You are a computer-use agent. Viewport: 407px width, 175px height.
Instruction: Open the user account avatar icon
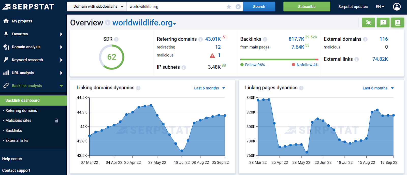click(397, 7)
